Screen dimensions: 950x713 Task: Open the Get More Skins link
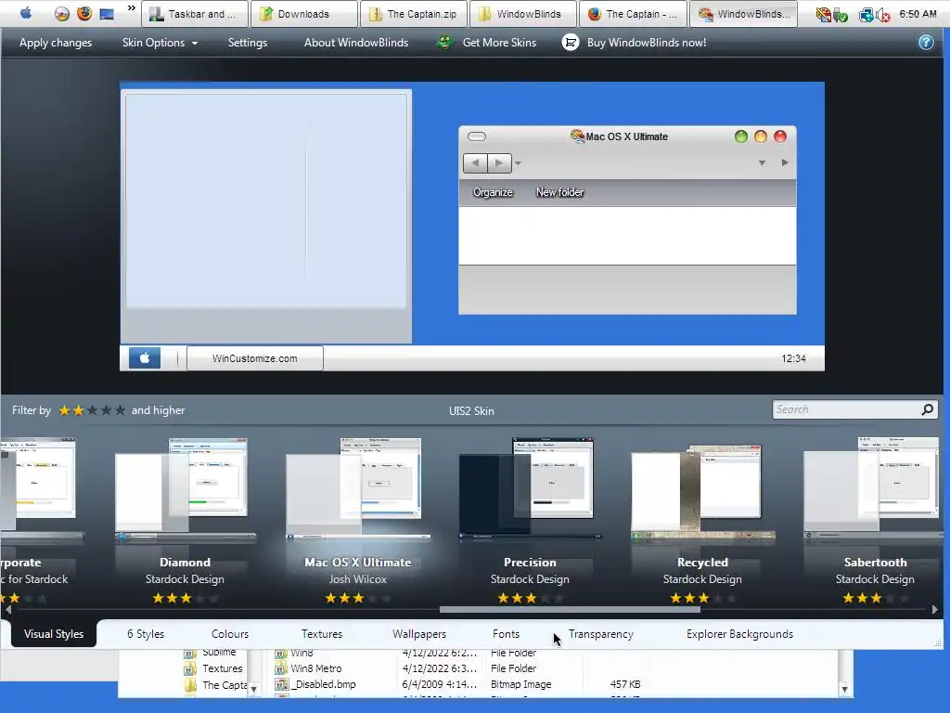point(499,43)
